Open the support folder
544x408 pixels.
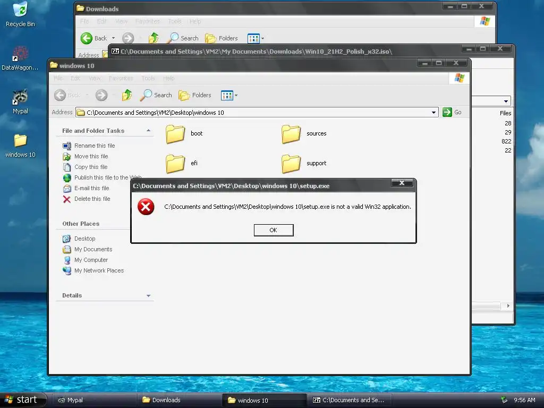pyautogui.click(x=304, y=164)
